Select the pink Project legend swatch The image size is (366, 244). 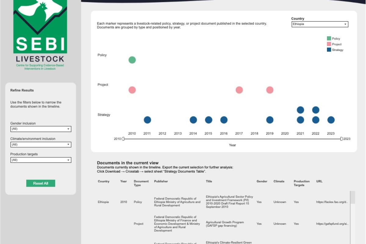(x=329, y=44)
